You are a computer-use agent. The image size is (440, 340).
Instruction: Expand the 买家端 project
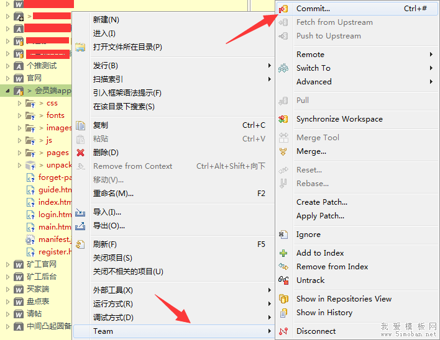(x=7, y=289)
